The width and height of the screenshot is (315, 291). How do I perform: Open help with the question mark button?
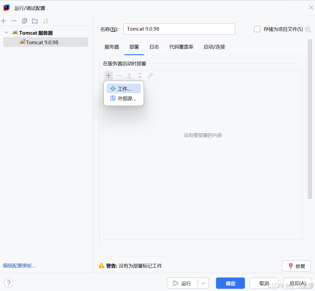click(x=9, y=283)
